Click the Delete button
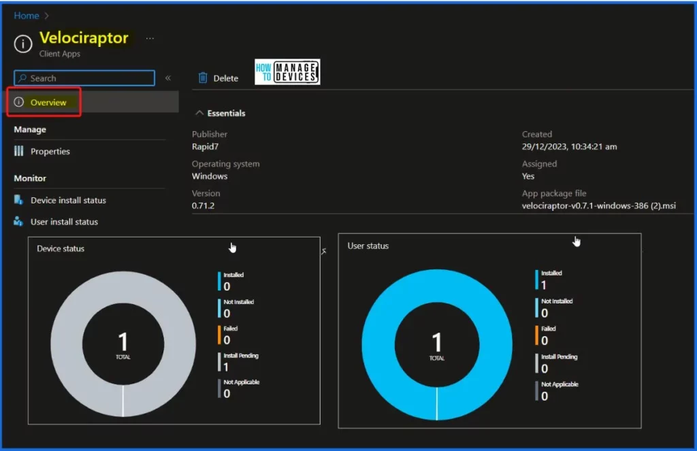 (x=218, y=78)
